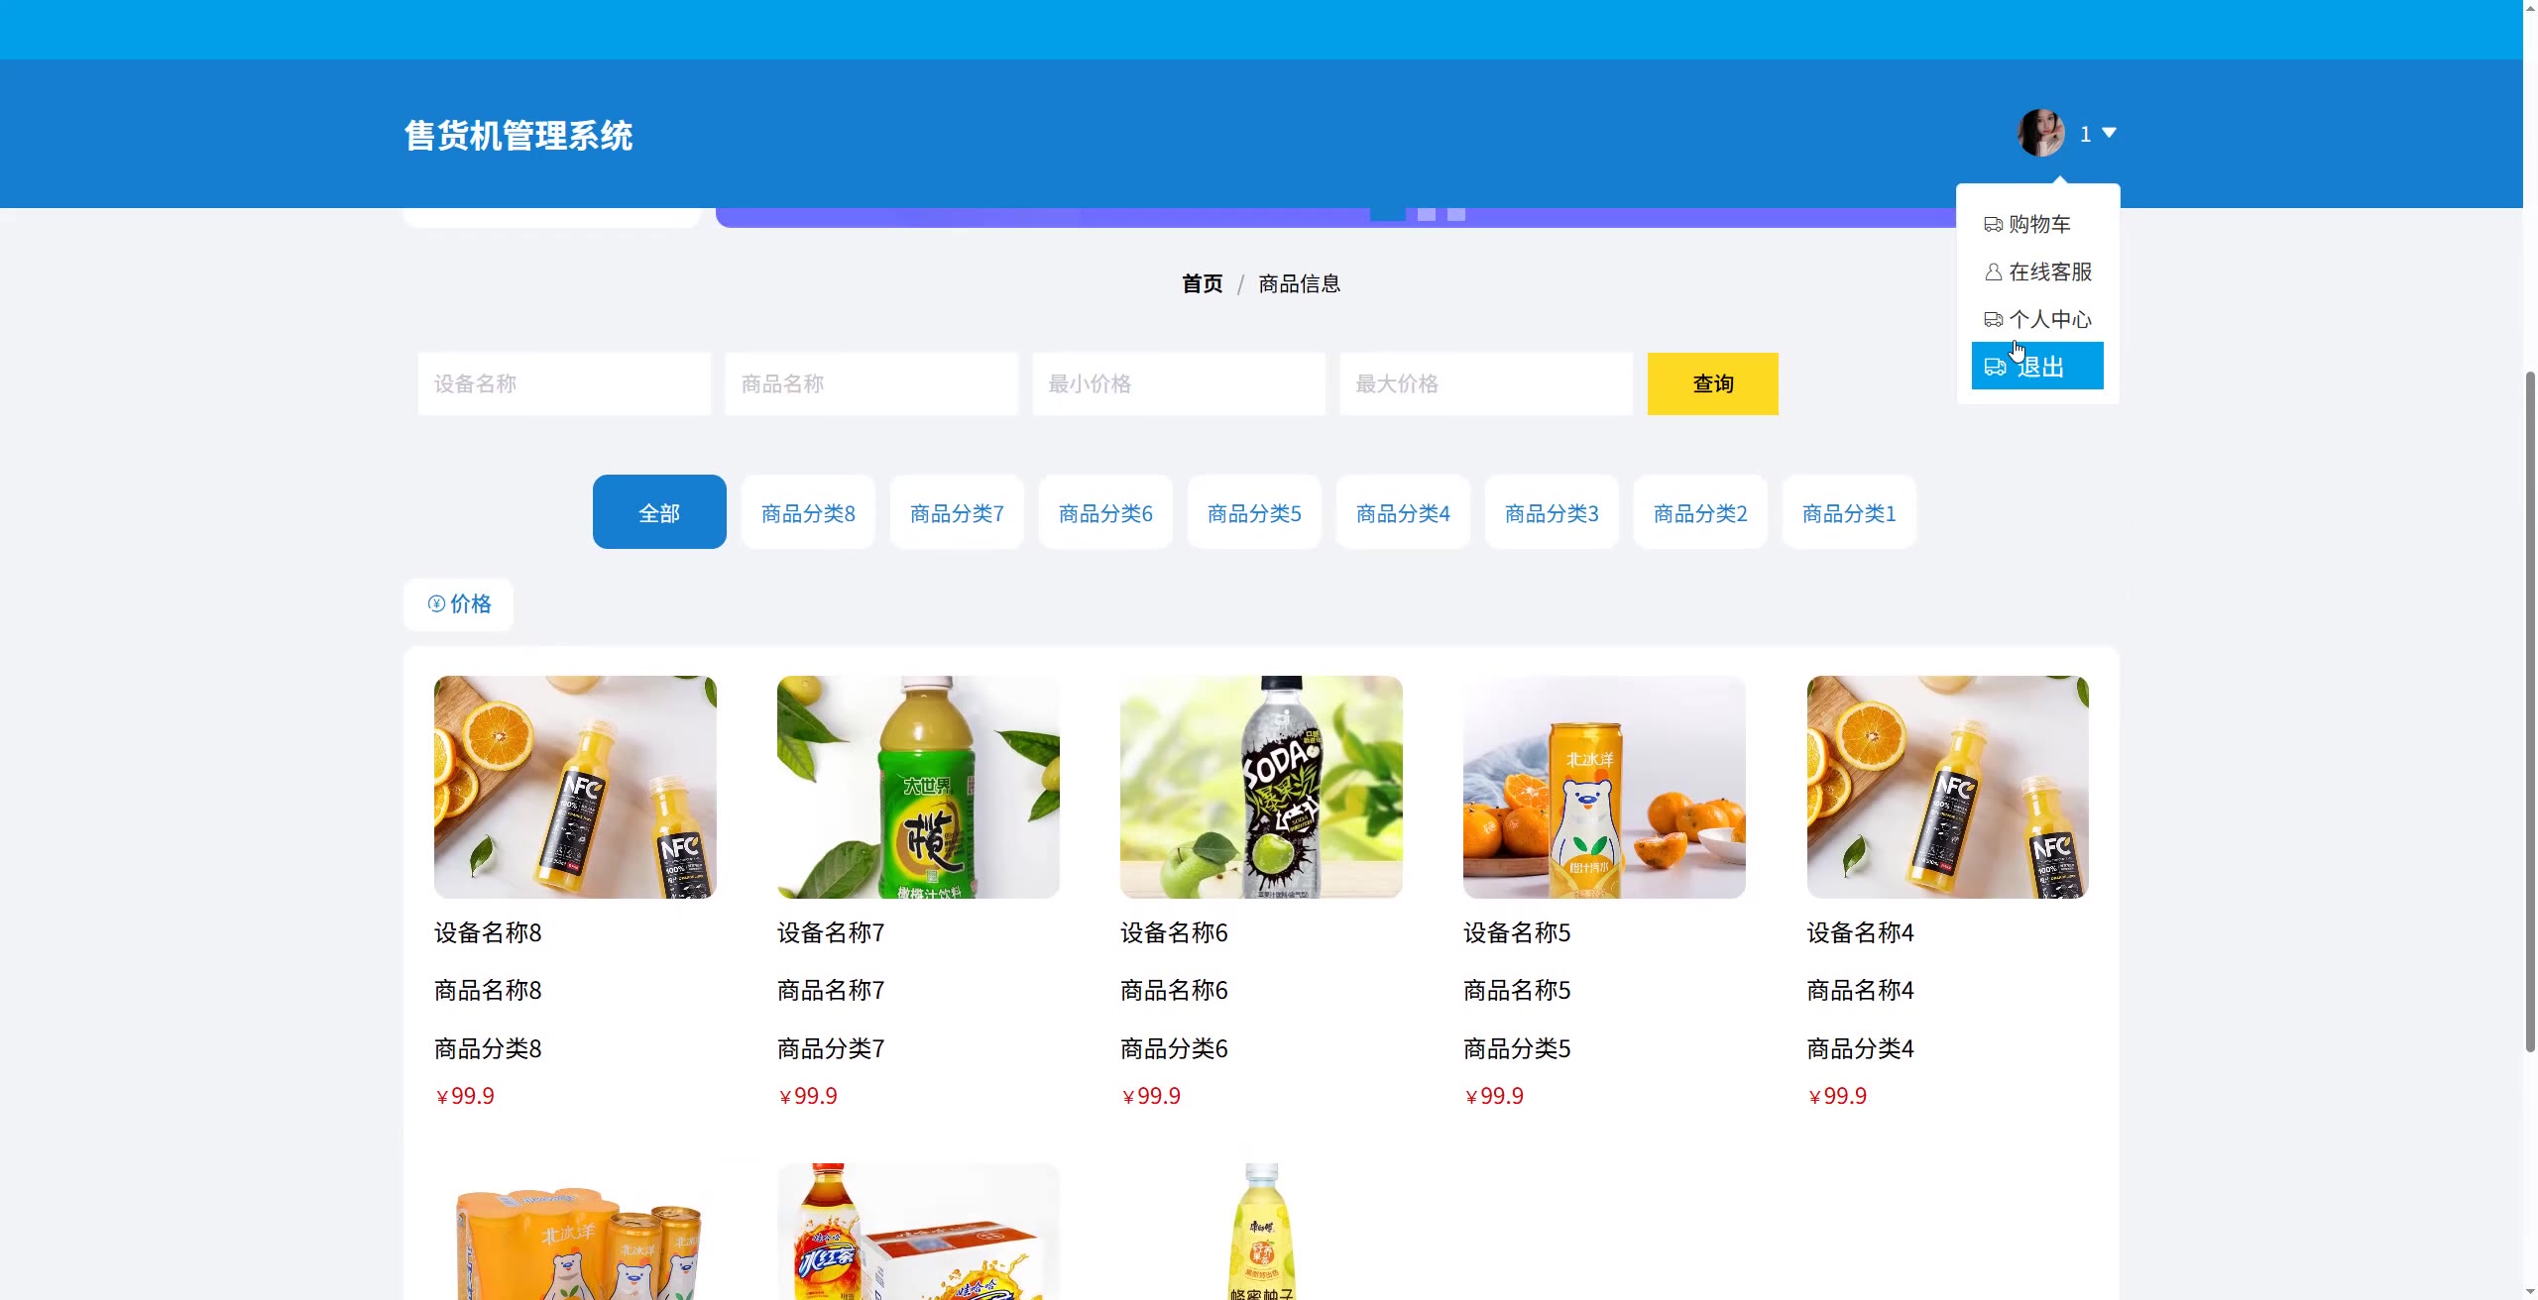This screenshot has height=1300, width=2538.
Task: Choose the 商品分类1 category tab
Action: pyautogui.click(x=1849, y=512)
